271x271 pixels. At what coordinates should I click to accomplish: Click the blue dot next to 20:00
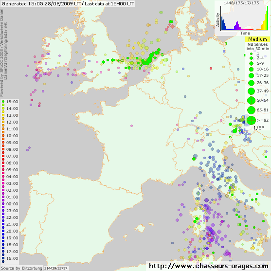pyautogui.click(x=3, y=231)
